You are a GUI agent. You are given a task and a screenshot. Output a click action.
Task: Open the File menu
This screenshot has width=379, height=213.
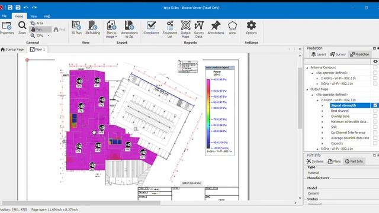(4, 16)
